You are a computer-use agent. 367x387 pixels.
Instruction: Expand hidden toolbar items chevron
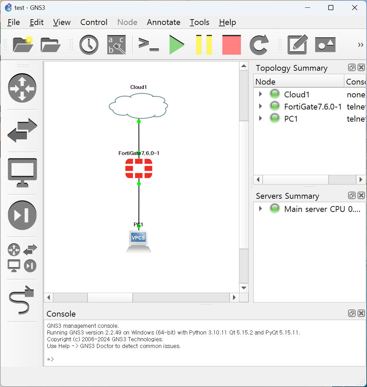361,45
